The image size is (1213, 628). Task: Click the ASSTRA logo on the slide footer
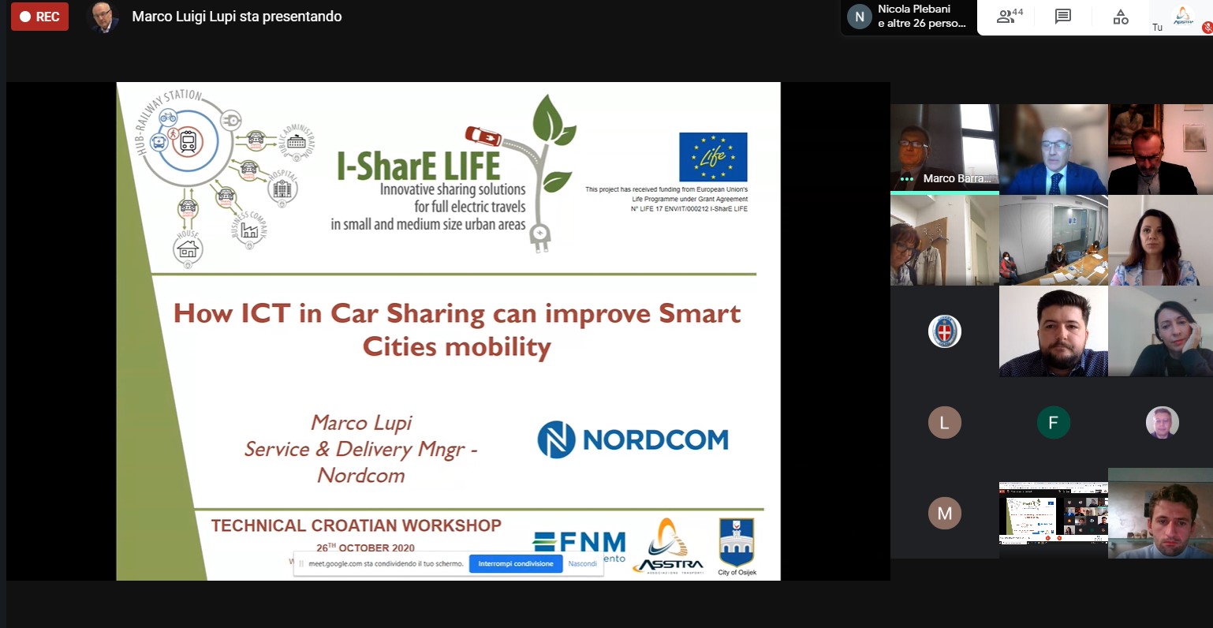point(667,546)
